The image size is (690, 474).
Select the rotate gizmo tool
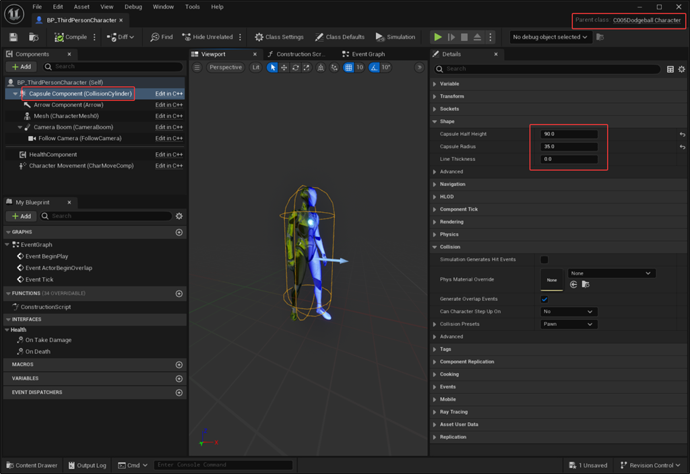tap(295, 67)
